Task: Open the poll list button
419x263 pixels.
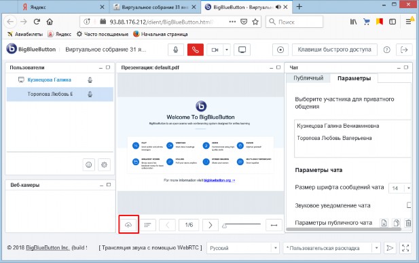Action: click(147, 225)
